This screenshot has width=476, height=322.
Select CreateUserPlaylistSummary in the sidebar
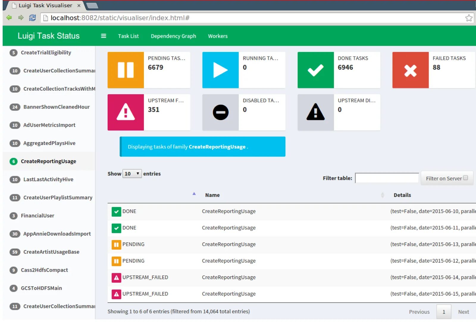(x=58, y=198)
